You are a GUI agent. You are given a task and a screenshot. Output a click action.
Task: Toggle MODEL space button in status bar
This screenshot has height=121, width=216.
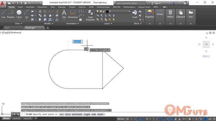point(121,119)
